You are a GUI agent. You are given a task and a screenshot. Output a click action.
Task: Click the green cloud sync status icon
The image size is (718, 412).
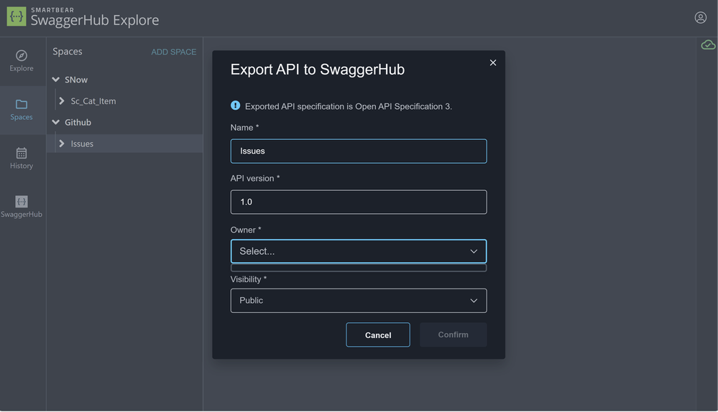click(708, 45)
